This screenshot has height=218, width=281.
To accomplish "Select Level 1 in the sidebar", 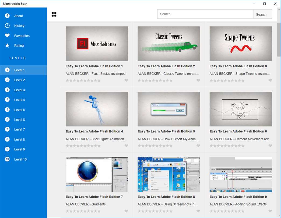I will [x=23, y=70].
